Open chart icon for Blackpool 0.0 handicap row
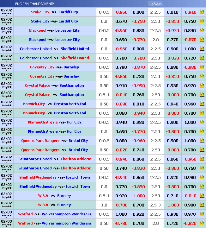The width and height of the screenshot is (206, 228). (202, 40)
